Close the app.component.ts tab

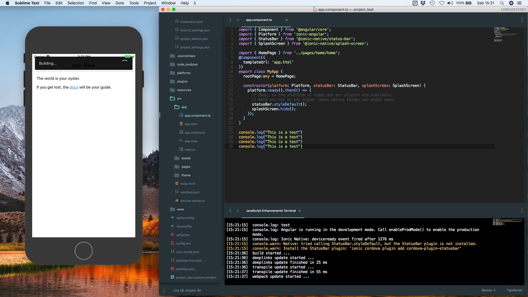(x=287, y=20)
